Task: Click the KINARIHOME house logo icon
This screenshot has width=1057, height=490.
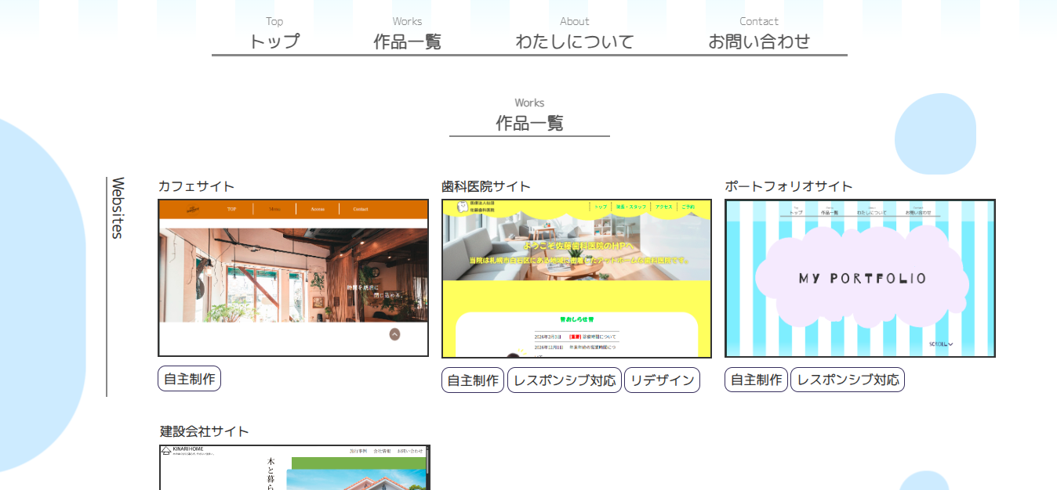Action: (x=166, y=450)
